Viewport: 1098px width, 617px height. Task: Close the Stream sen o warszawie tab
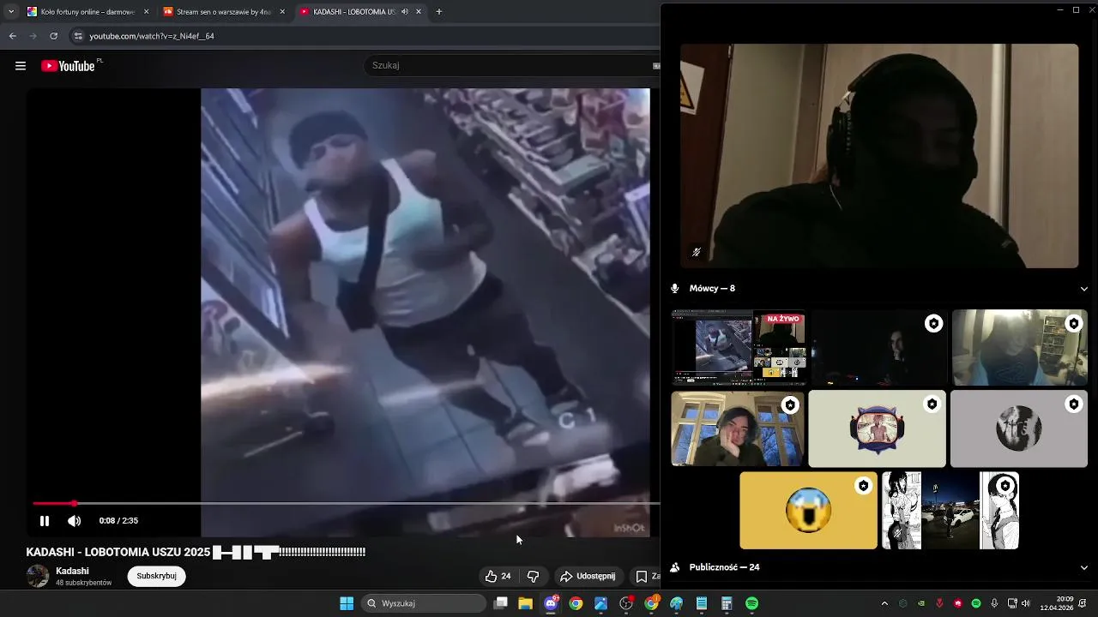pos(282,12)
